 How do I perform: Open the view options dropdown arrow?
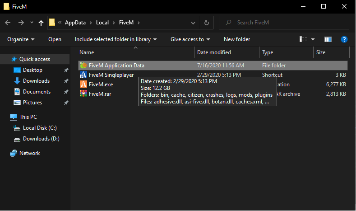[x=313, y=39]
